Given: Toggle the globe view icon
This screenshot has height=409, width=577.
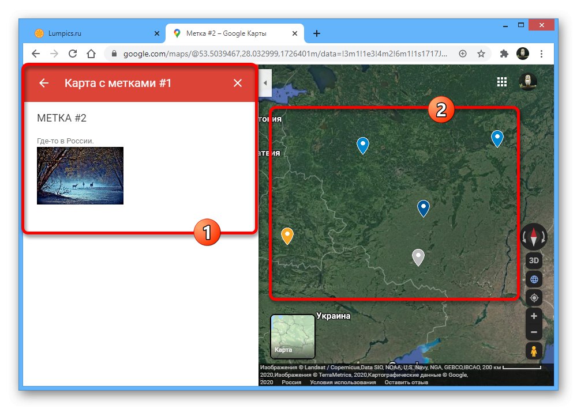Looking at the screenshot, I should [533, 279].
